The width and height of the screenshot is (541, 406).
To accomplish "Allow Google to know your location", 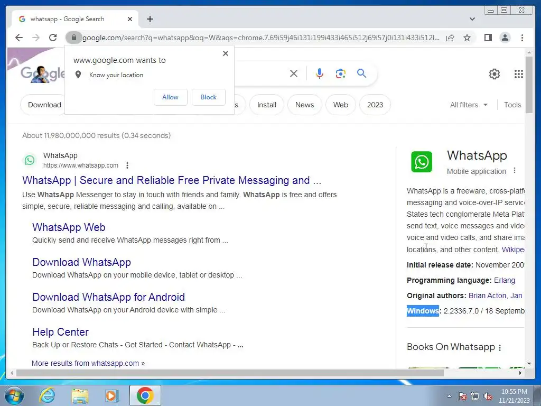I will pos(171,97).
